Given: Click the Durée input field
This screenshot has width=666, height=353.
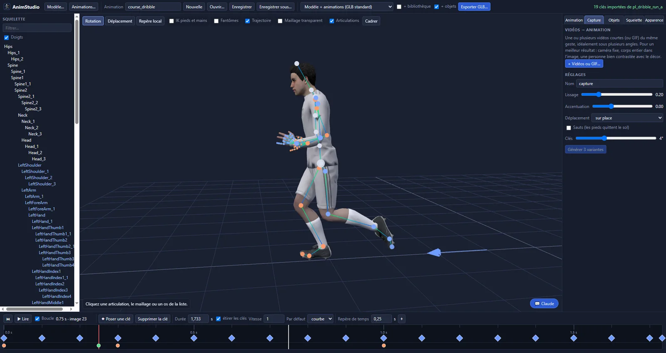Looking at the screenshot, I should click(199, 319).
